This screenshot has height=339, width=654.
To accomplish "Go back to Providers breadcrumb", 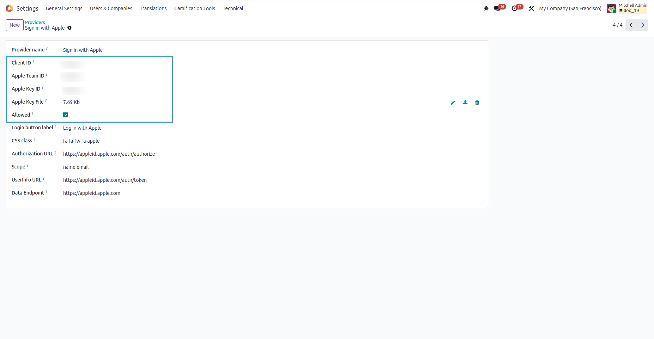I will (x=35, y=22).
